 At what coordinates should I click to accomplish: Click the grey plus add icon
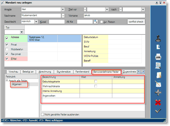click(x=158, y=92)
